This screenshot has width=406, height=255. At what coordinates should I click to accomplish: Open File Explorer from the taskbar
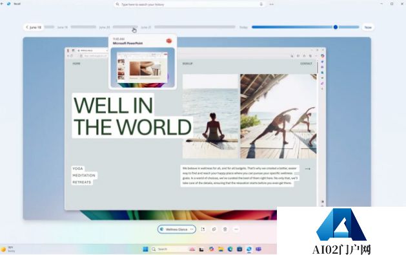pos(221,249)
